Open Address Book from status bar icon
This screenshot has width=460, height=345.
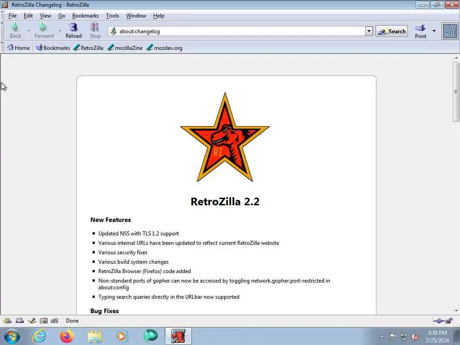click(x=44, y=321)
